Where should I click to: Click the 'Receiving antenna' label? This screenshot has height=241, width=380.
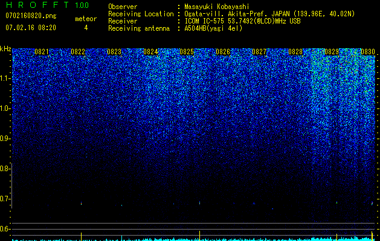pos(139,28)
